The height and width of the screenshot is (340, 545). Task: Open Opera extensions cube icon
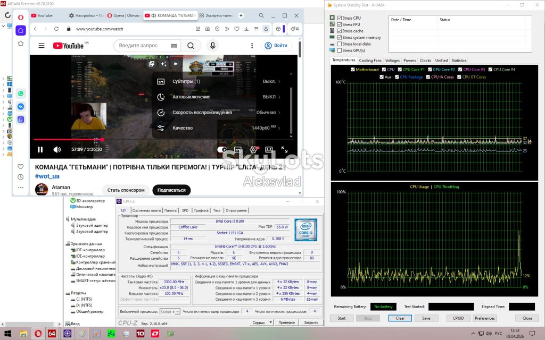278,29
